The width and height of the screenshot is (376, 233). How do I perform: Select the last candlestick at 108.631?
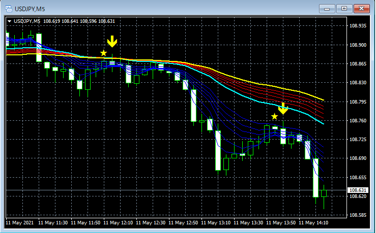(324, 193)
